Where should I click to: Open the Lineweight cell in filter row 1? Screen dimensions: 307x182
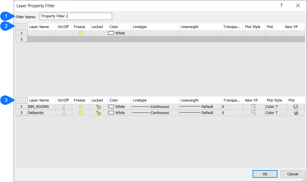coord(200,33)
